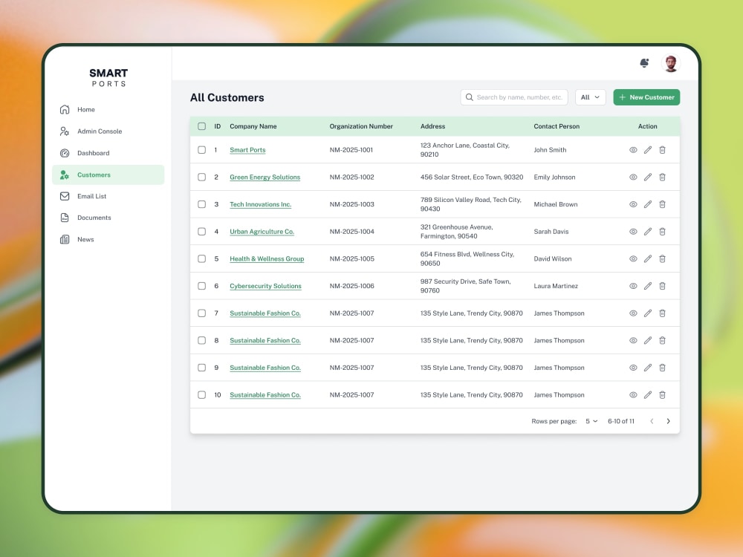The image size is (743, 557).
Task: Edit Urban Agriculture Co. row
Action: click(648, 232)
